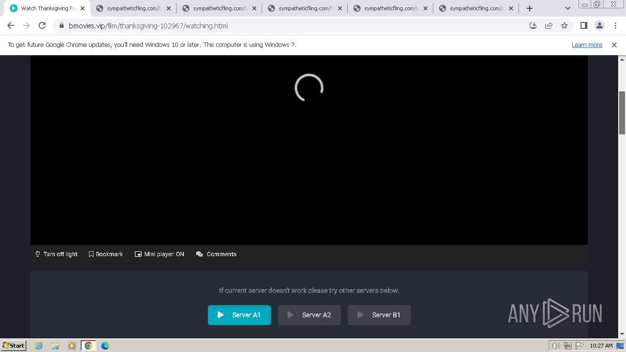
Task: Open the Chrome profile avatar
Action: 599,25
